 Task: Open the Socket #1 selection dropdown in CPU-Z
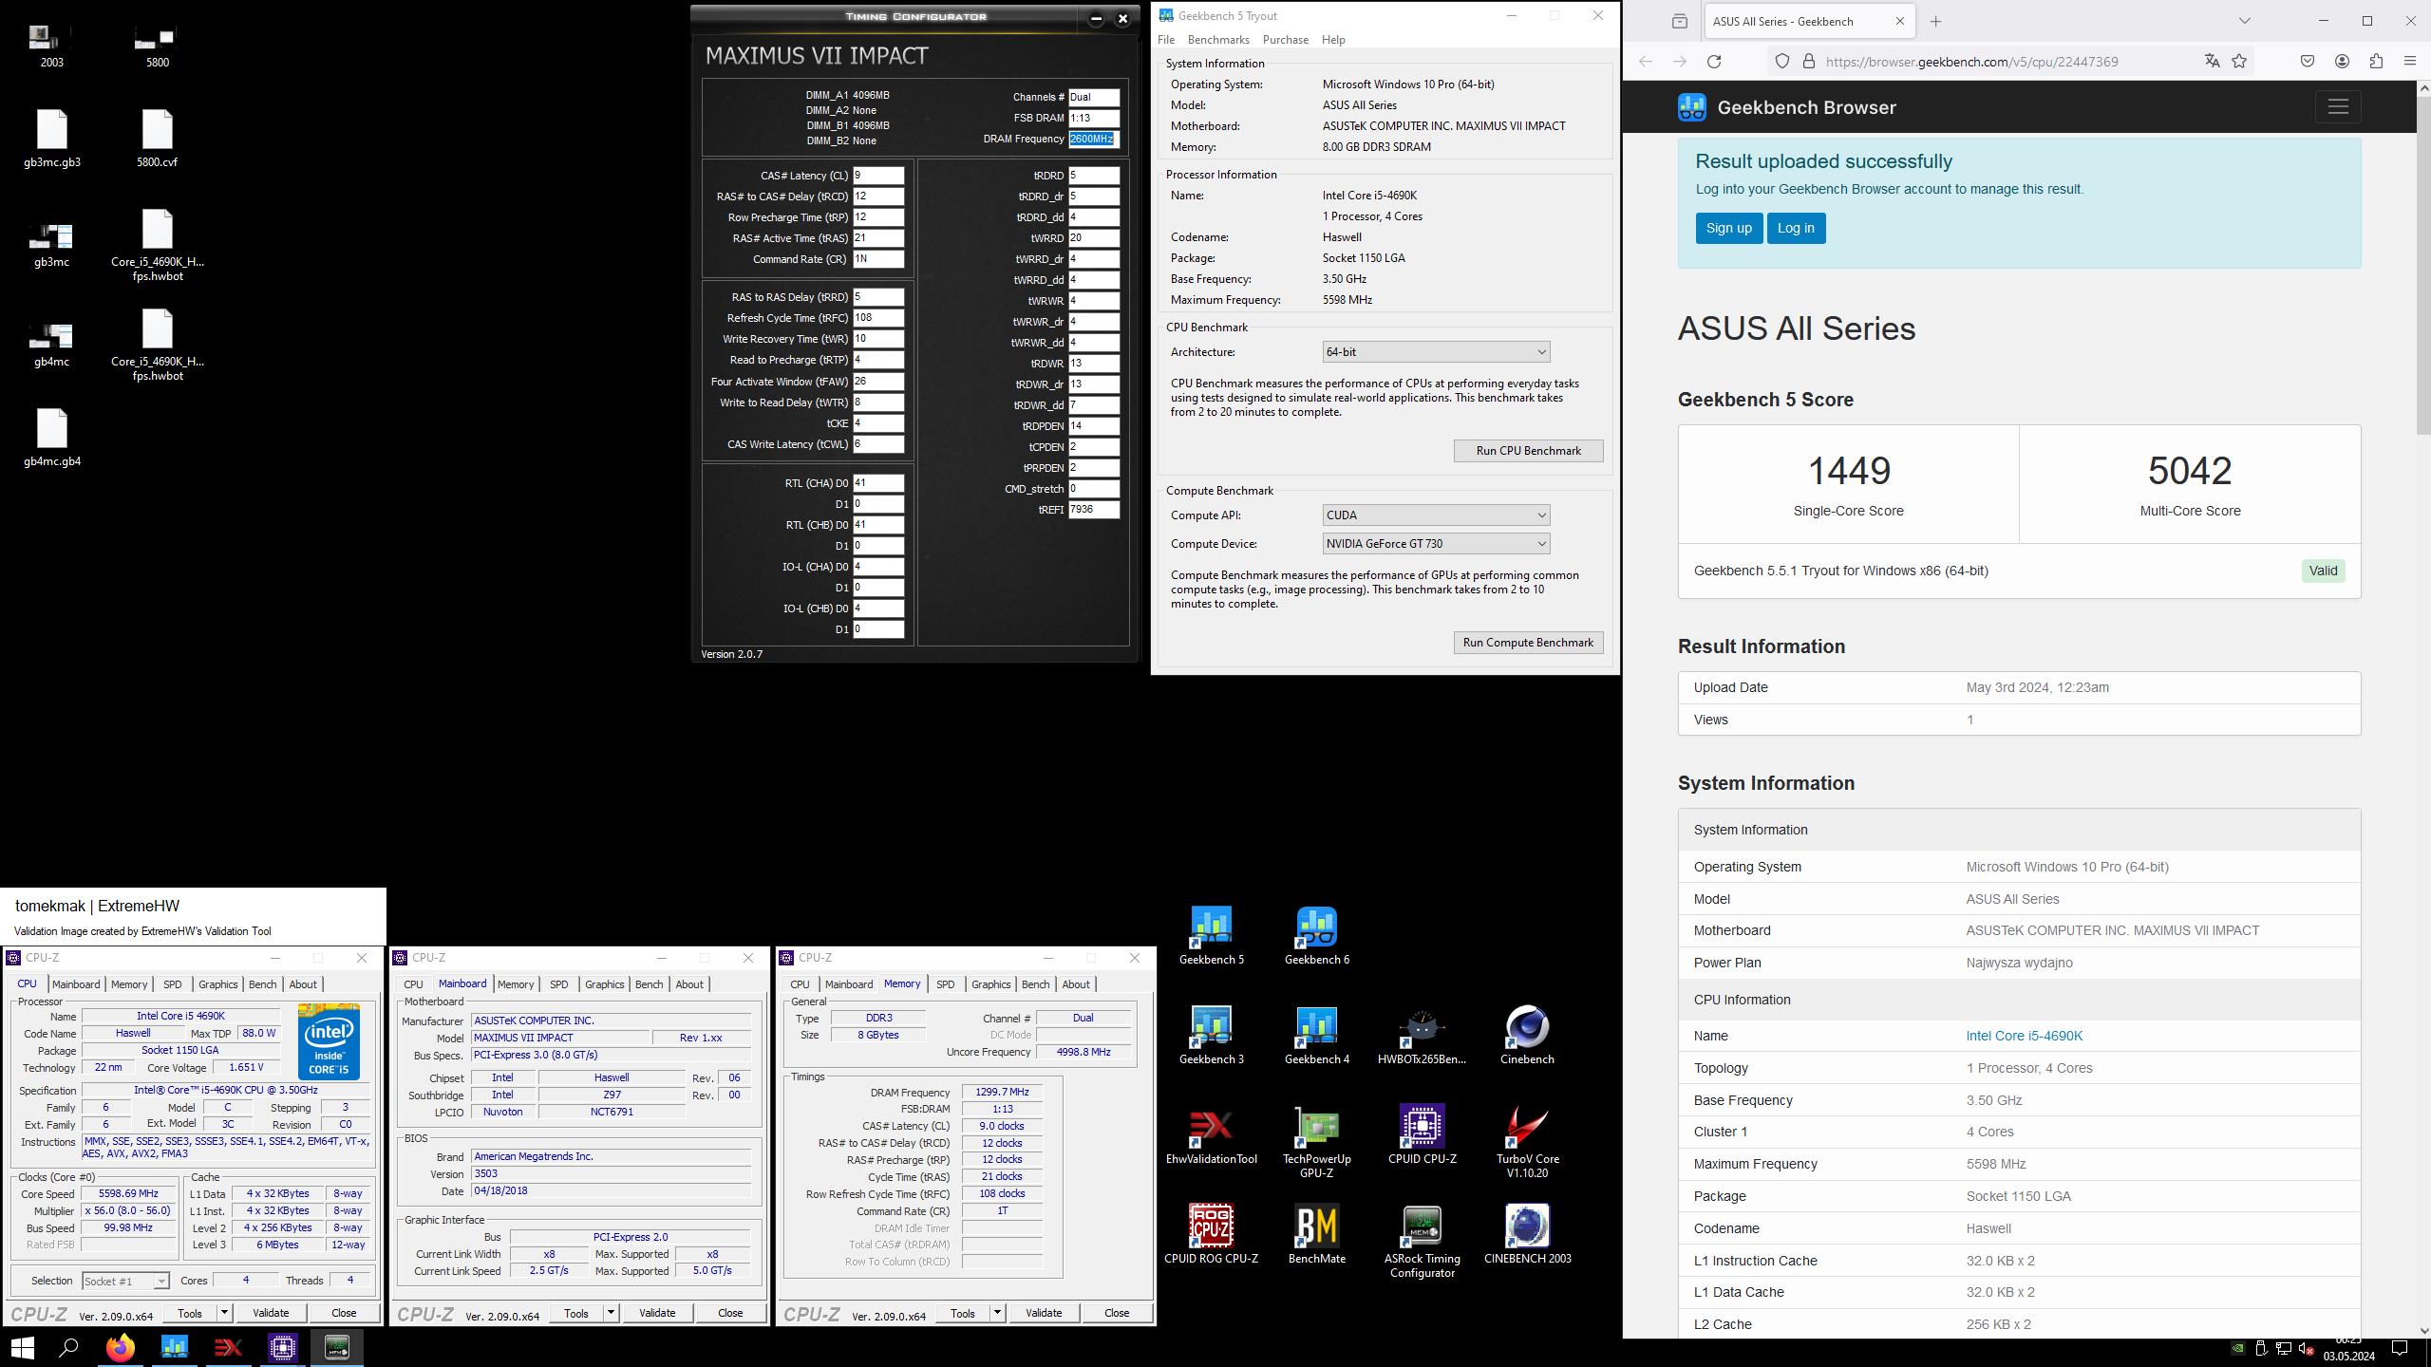(125, 1281)
